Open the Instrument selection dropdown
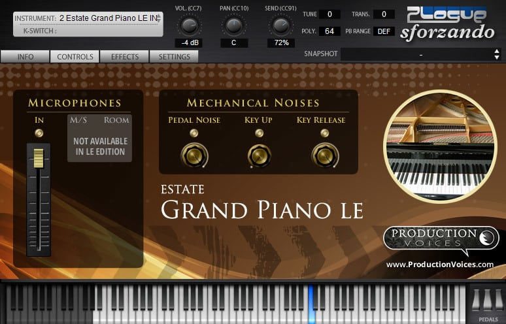The image size is (506, 324). 88,18
